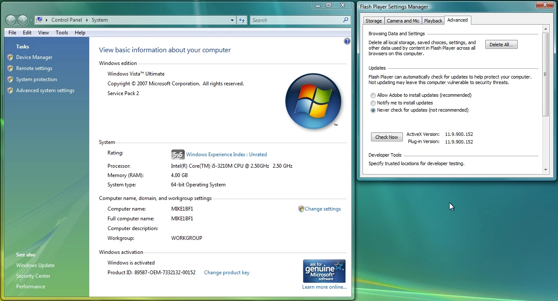Image resolution: width=558 pixels, height=301 pixels.
Task: Click the Back navigation arrow button
Action: [11, 20]
